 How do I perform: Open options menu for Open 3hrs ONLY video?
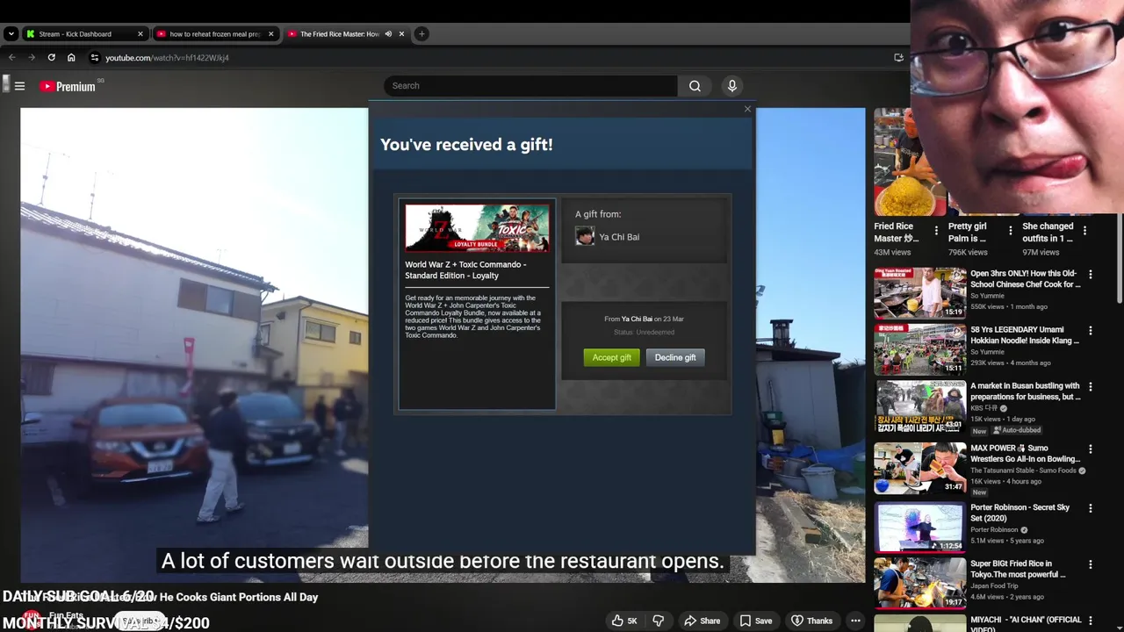[1090, 275]
